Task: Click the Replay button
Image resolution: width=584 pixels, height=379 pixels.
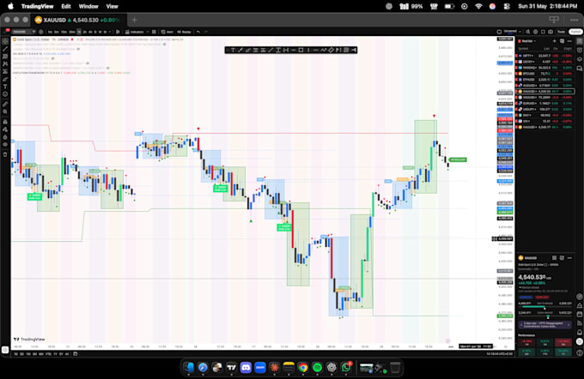Action: click(184, 32)
